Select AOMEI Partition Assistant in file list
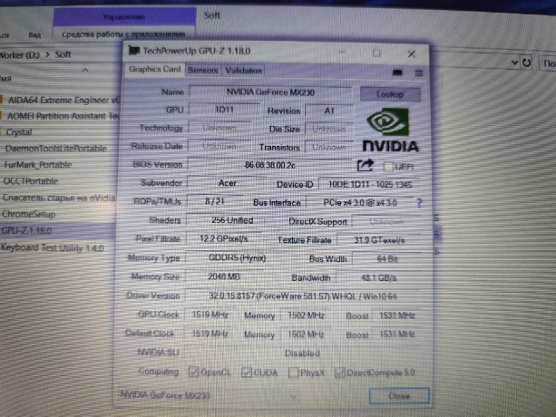The image size is (556, 417). pos(63,116)
